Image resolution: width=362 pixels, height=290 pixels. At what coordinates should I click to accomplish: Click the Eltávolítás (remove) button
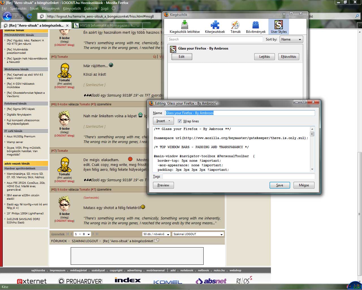click(x=288, y=57)
